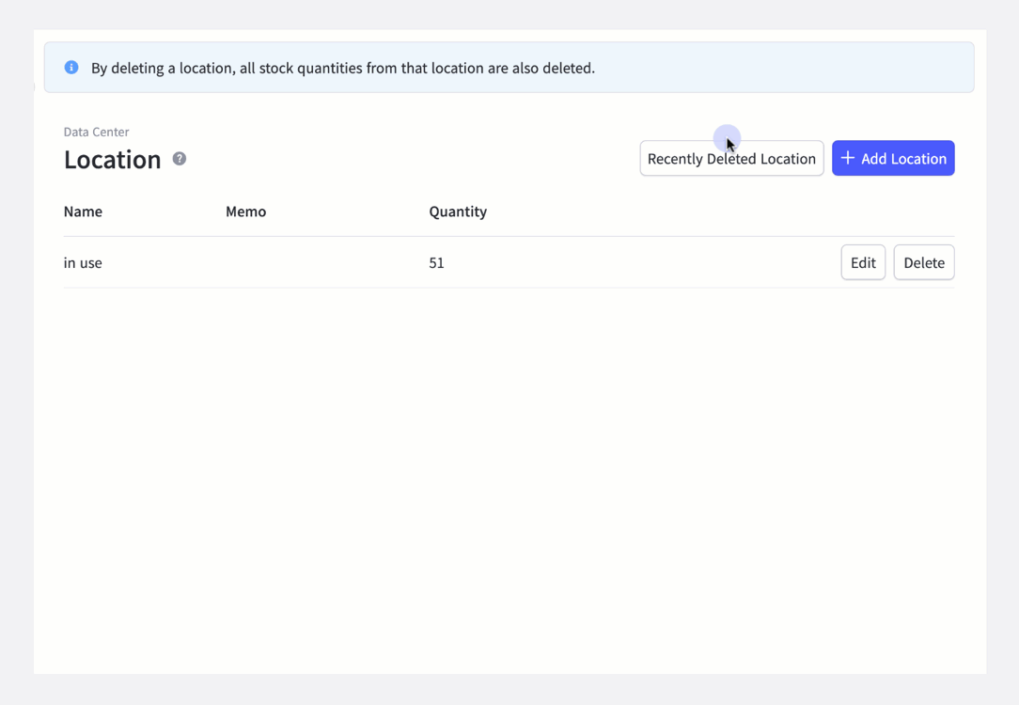This screenshot has width=1019, height=705.
Task: Click the quantity value 51
Action: [436, 262]
